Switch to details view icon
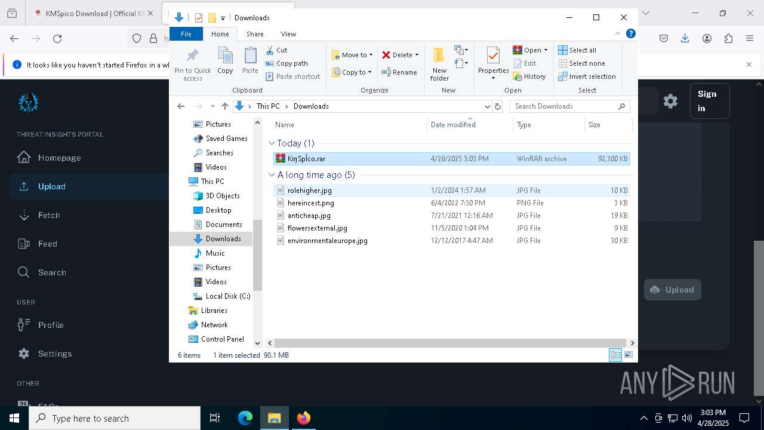Image resolution: width=764 pixels, height=430 pixels. click(615, 355)
